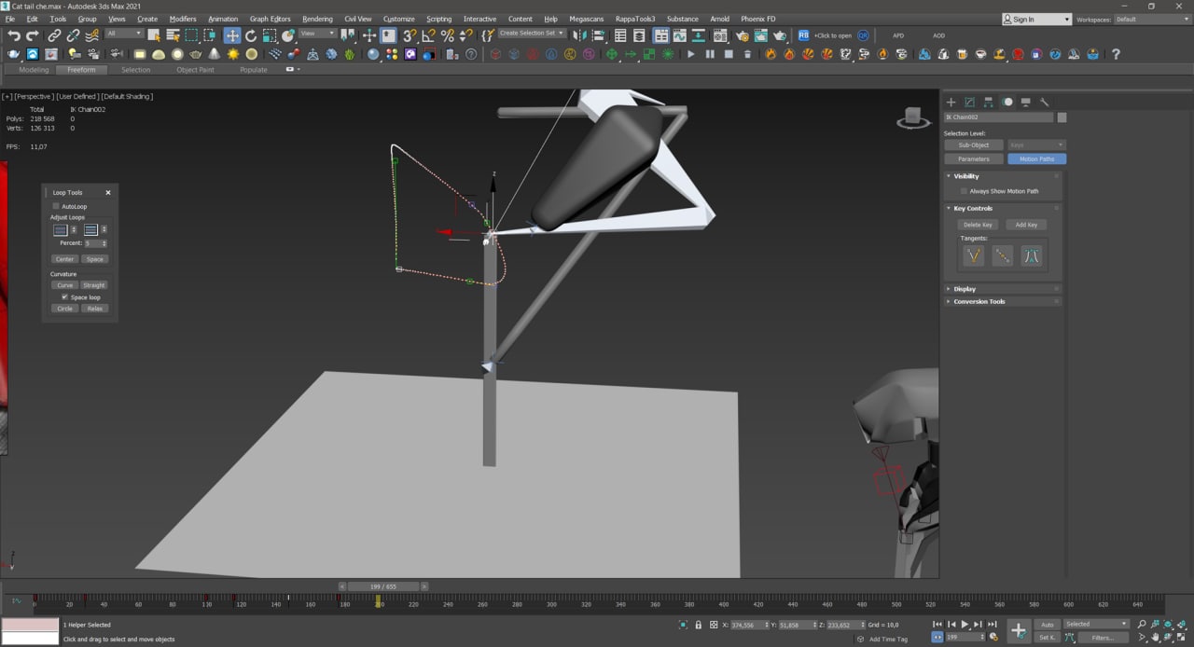Toggle the Selection Lock padlock icon
The height and width of the screenshot is (647, 1194).
click(698, 625)
